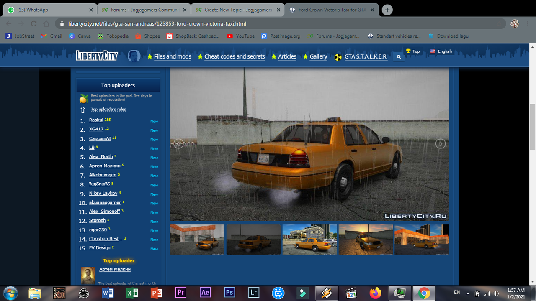
Task: Launch Adobe Premiere Pro from the taskbar
Action: click(x=181, y=293)
